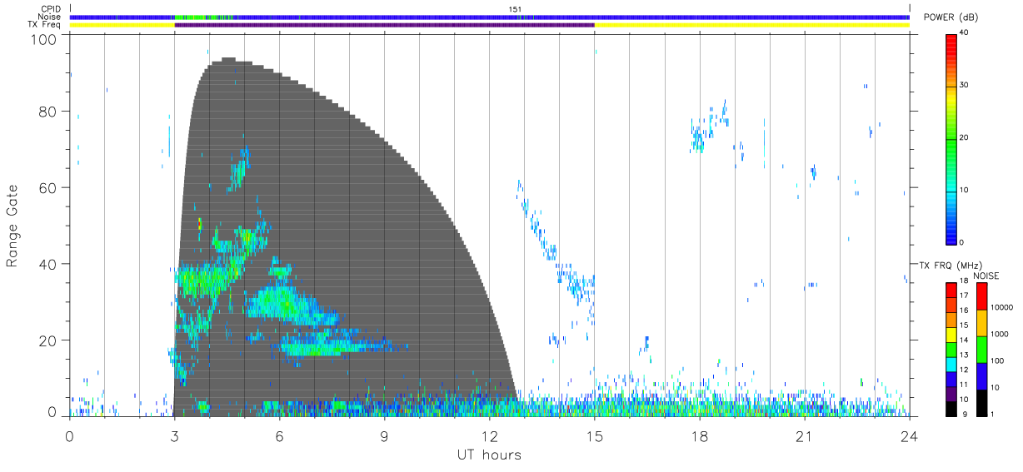Click the x-axis tick label '3'

174,436
